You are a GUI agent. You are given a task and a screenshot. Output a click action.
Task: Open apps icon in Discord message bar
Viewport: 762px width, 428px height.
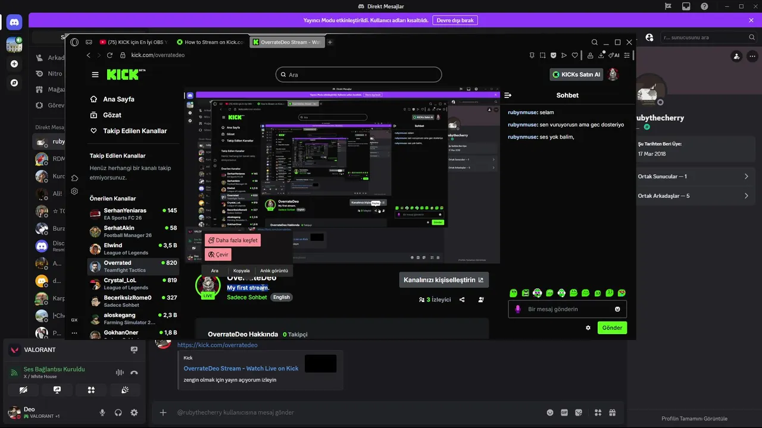pos(598,413)
